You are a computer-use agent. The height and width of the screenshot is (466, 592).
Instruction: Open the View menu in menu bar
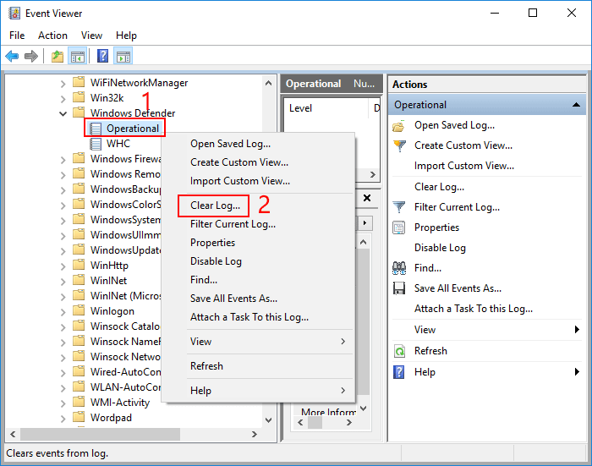click(x=91, y=36)
